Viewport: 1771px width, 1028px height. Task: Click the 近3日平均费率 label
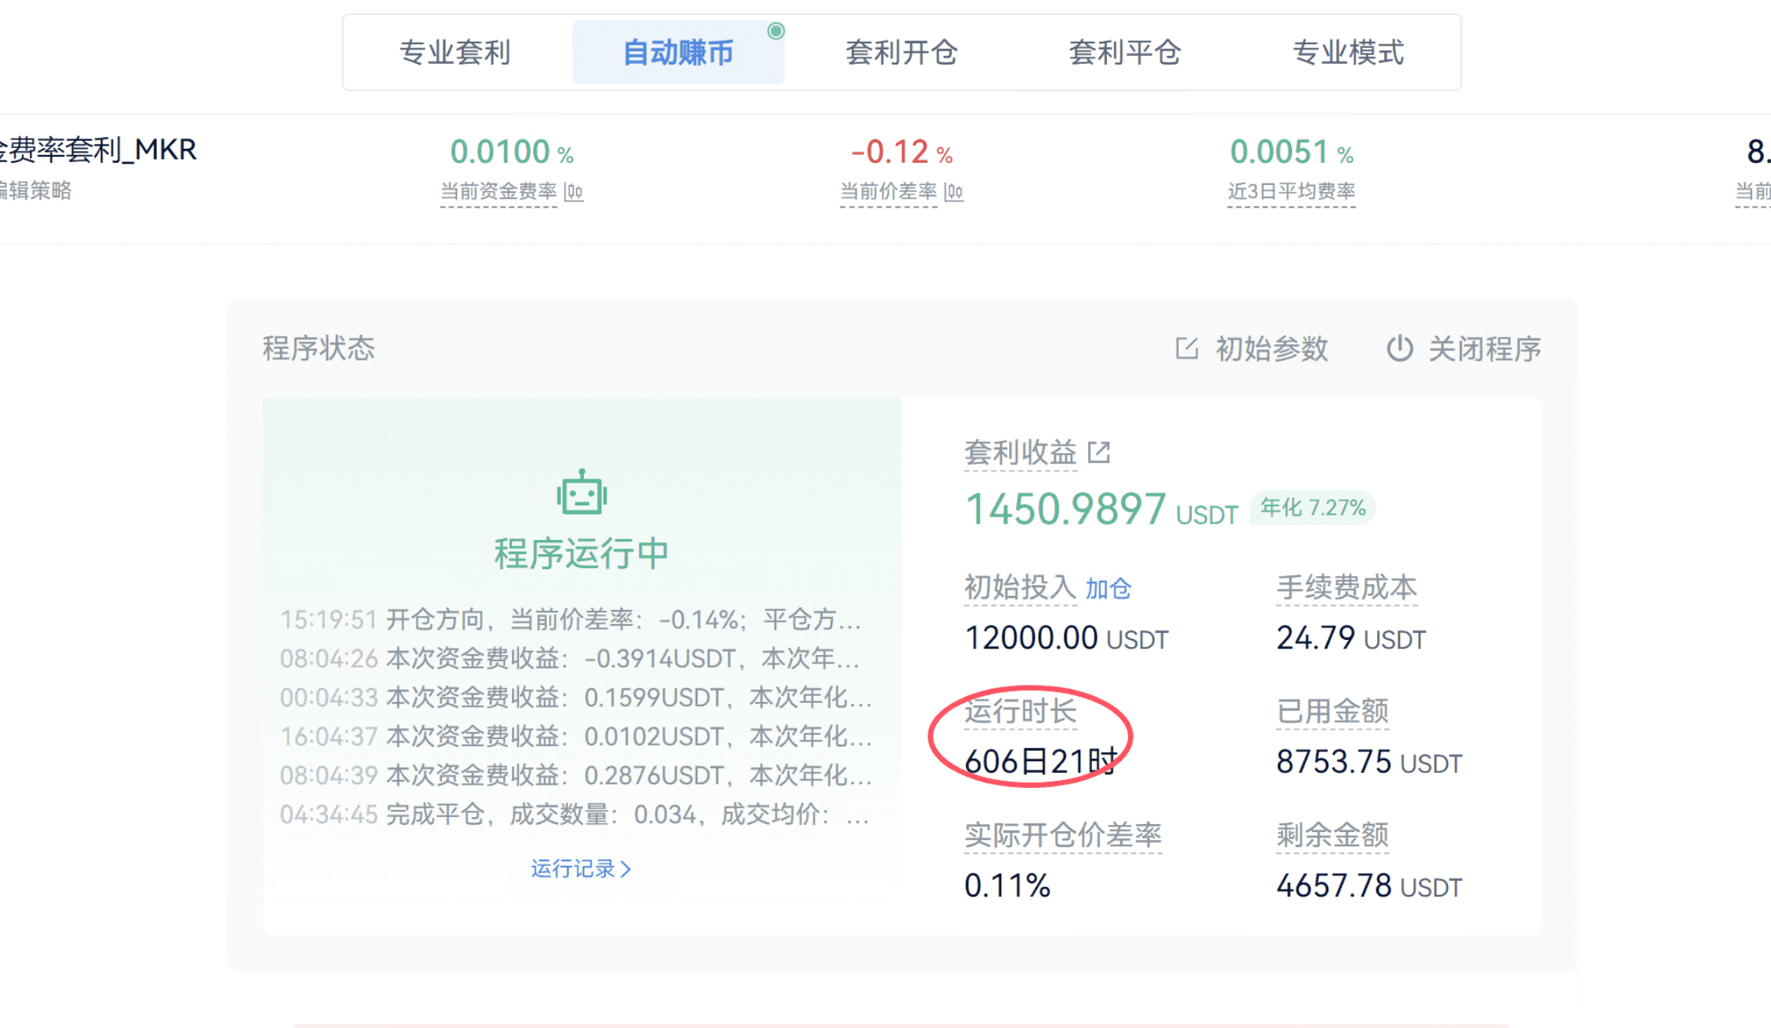tap(1291, 191)
